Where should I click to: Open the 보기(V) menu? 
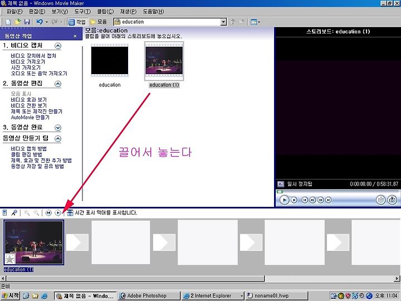pos(60,12)
